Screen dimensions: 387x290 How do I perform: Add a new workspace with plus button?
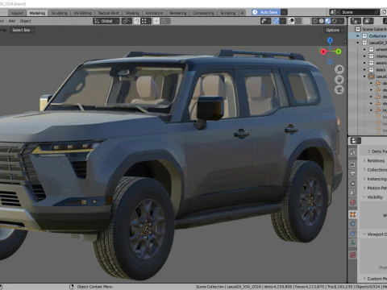(x=242, y=13)
